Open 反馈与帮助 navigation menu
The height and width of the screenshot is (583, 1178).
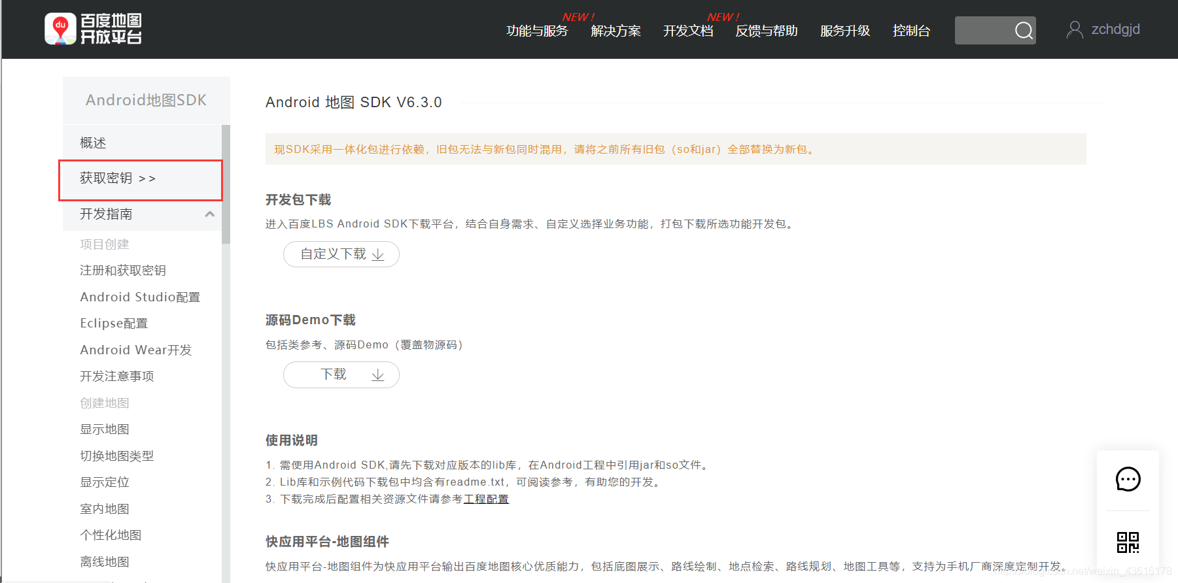point(767,31)
